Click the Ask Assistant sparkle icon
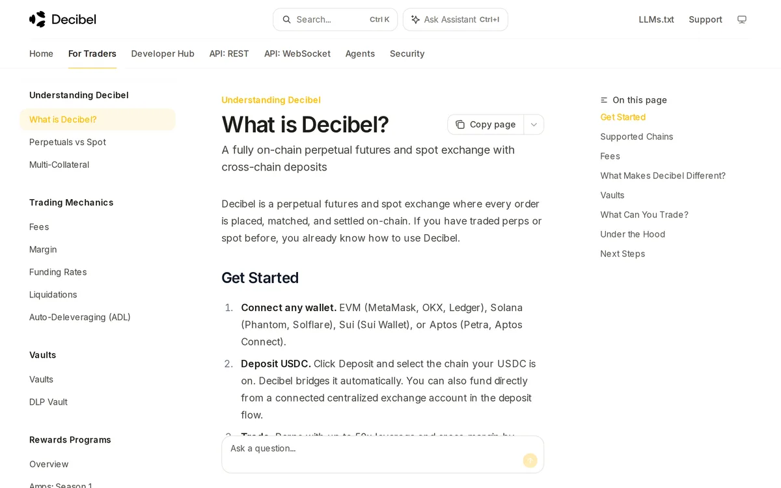The width and height of the screenshot is (781, 488). point(415,20)
